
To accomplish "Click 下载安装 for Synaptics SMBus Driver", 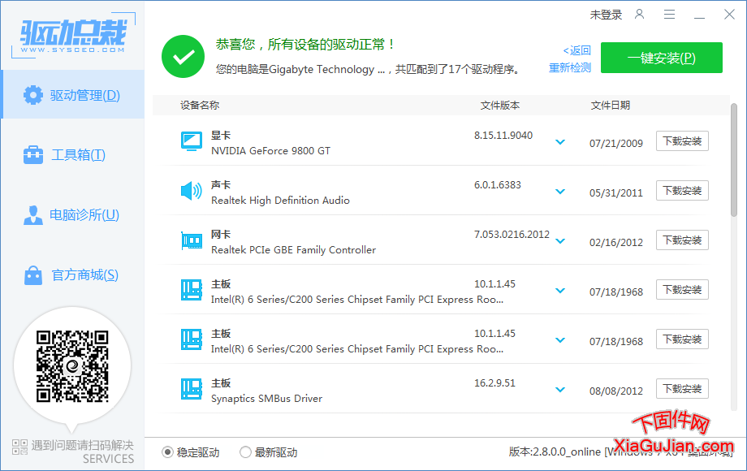I will pyautogui.click(x=682, y=389).
